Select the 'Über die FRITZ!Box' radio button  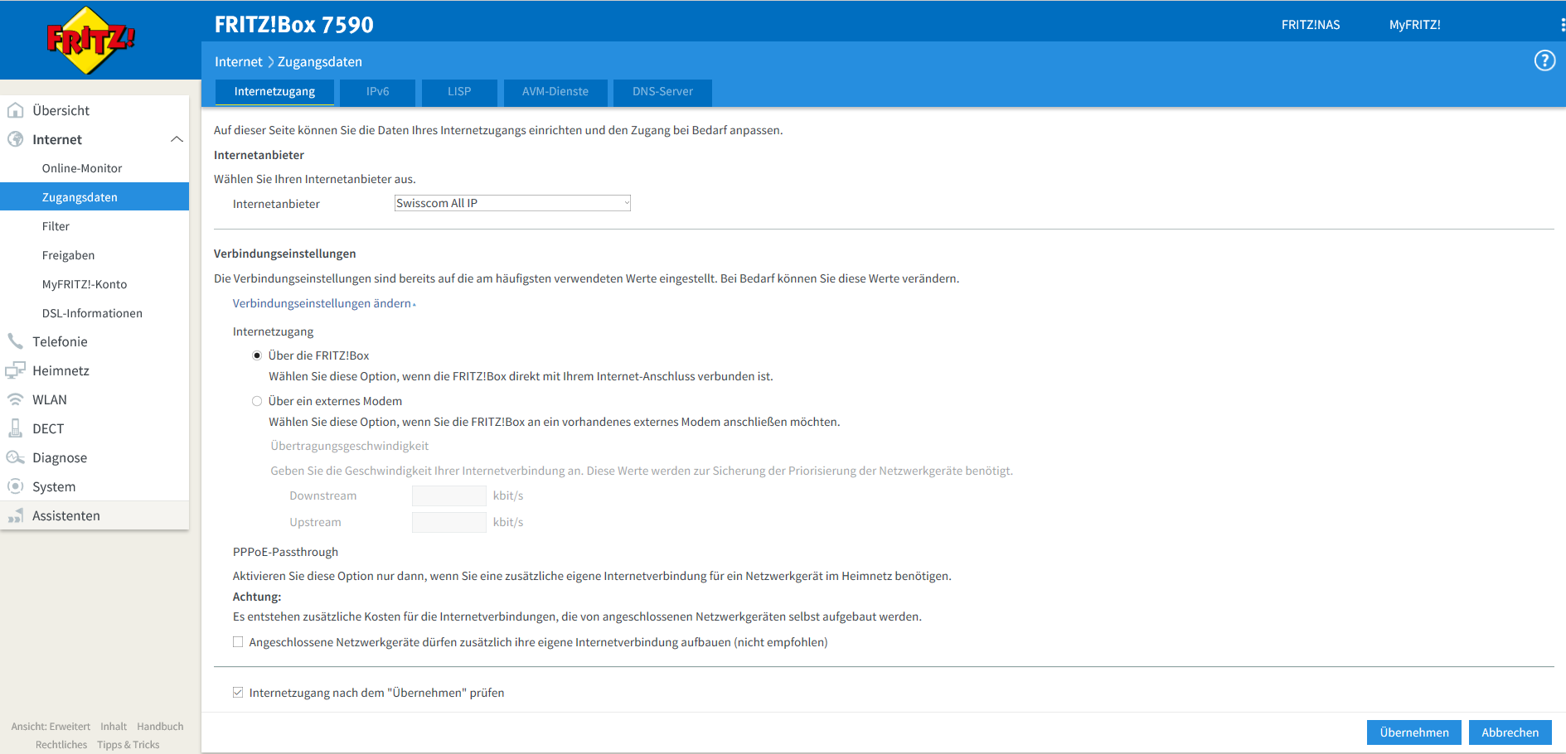257,355
